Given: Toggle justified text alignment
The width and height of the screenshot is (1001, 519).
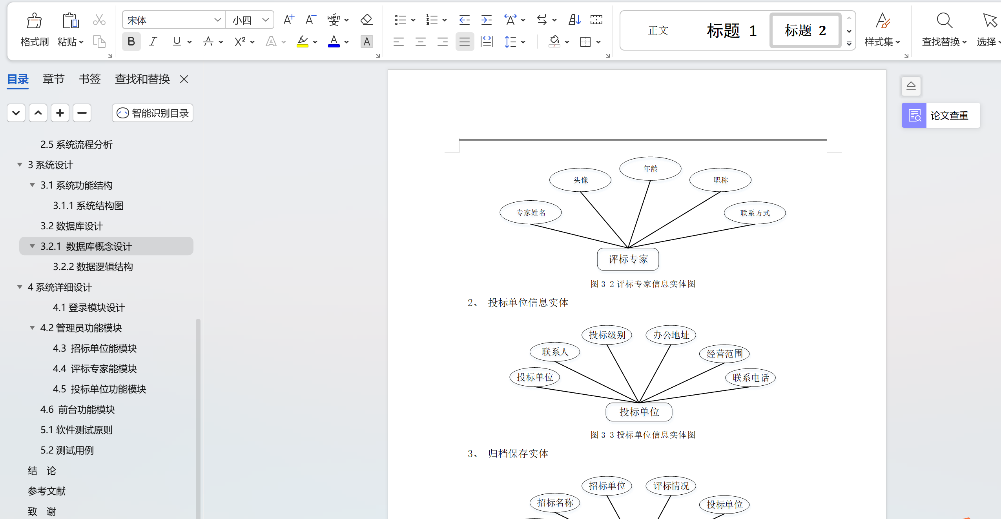Looking at the screenshot, I should click(464, 42).
